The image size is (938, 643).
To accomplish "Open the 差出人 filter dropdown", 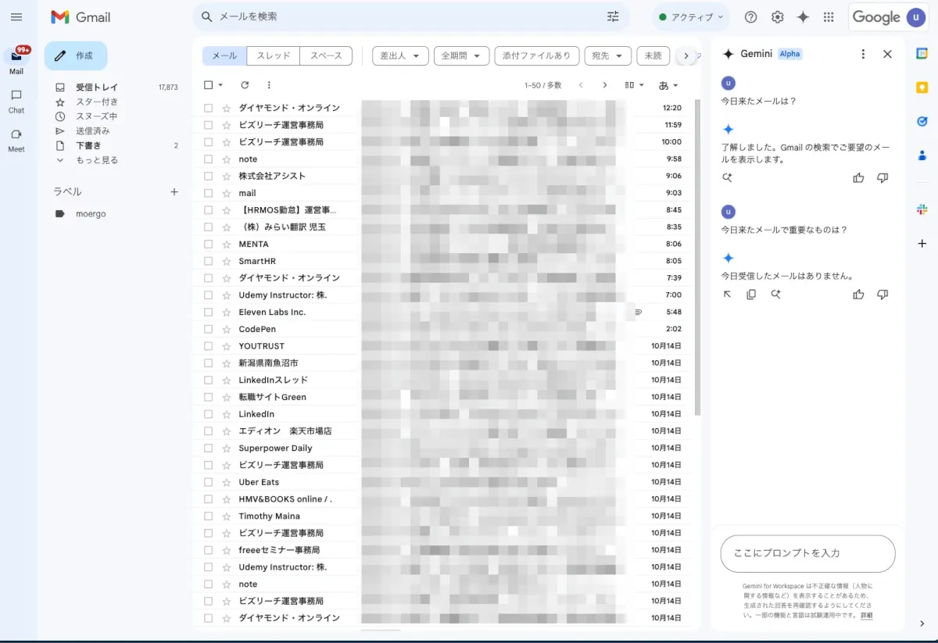I will 400,56.
